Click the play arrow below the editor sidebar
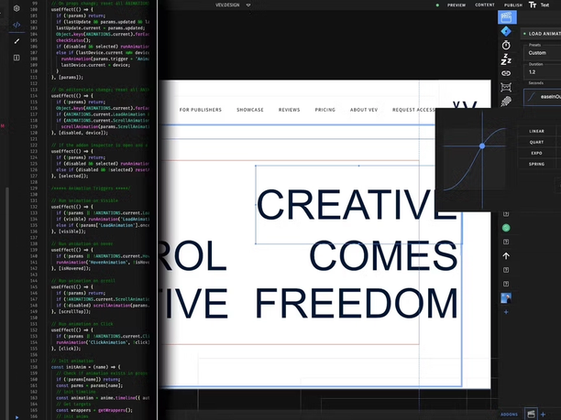This screenshot has width=561, height=420. (16, 416)
